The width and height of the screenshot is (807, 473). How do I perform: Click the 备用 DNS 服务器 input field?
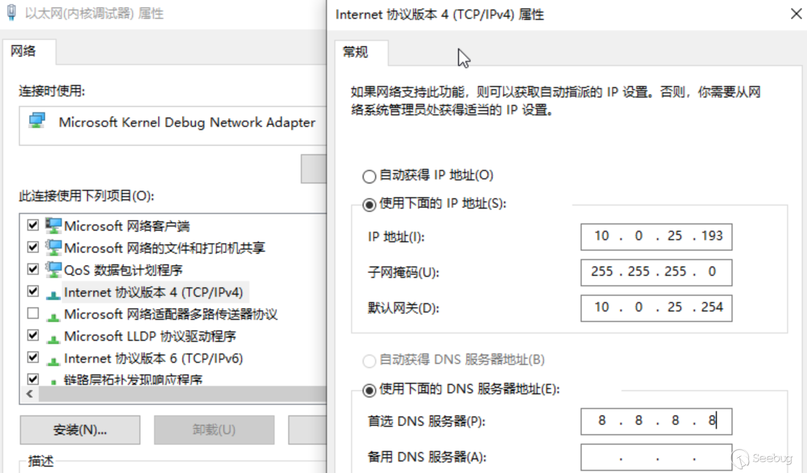tap(656, 457)
